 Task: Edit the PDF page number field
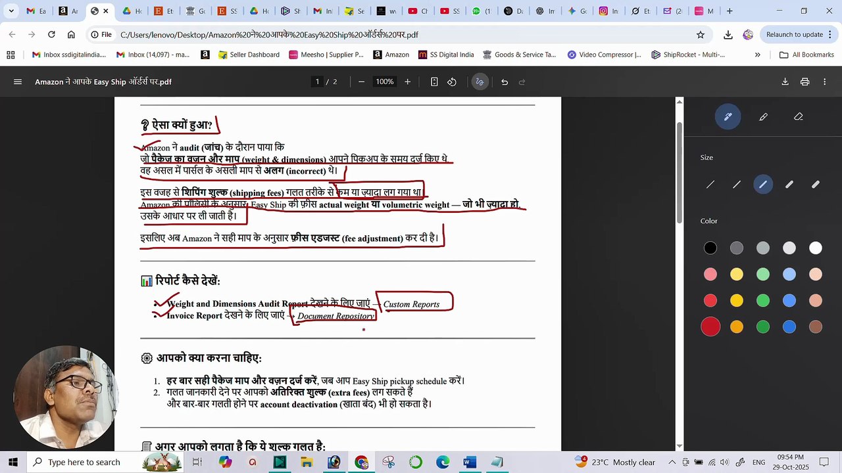coord(317,82)
